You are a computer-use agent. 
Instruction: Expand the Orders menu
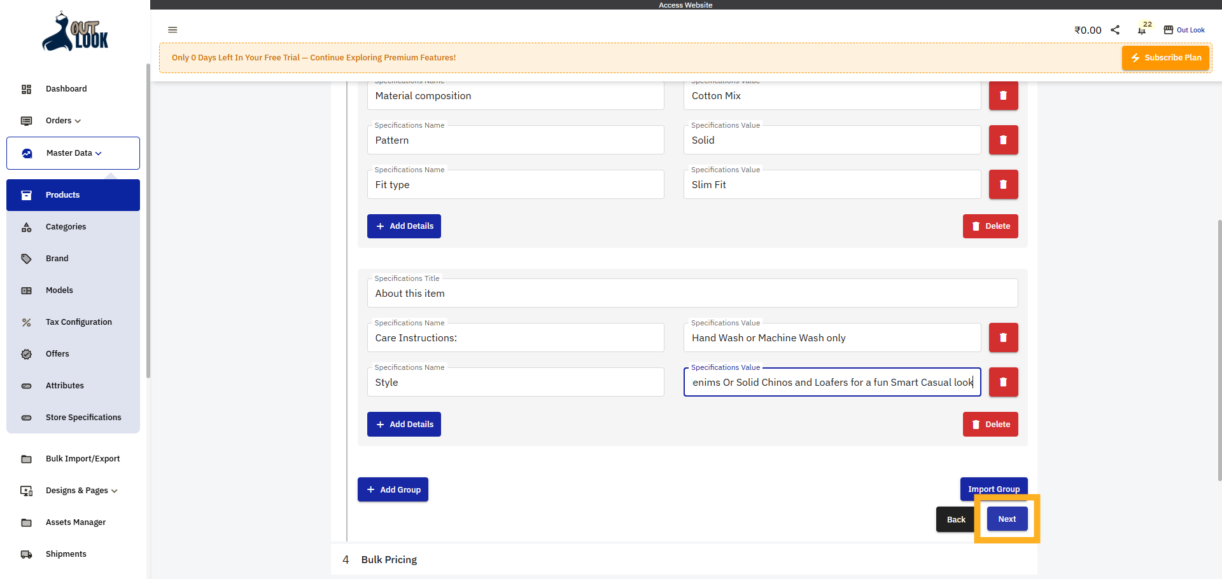[x=63, y=121]
